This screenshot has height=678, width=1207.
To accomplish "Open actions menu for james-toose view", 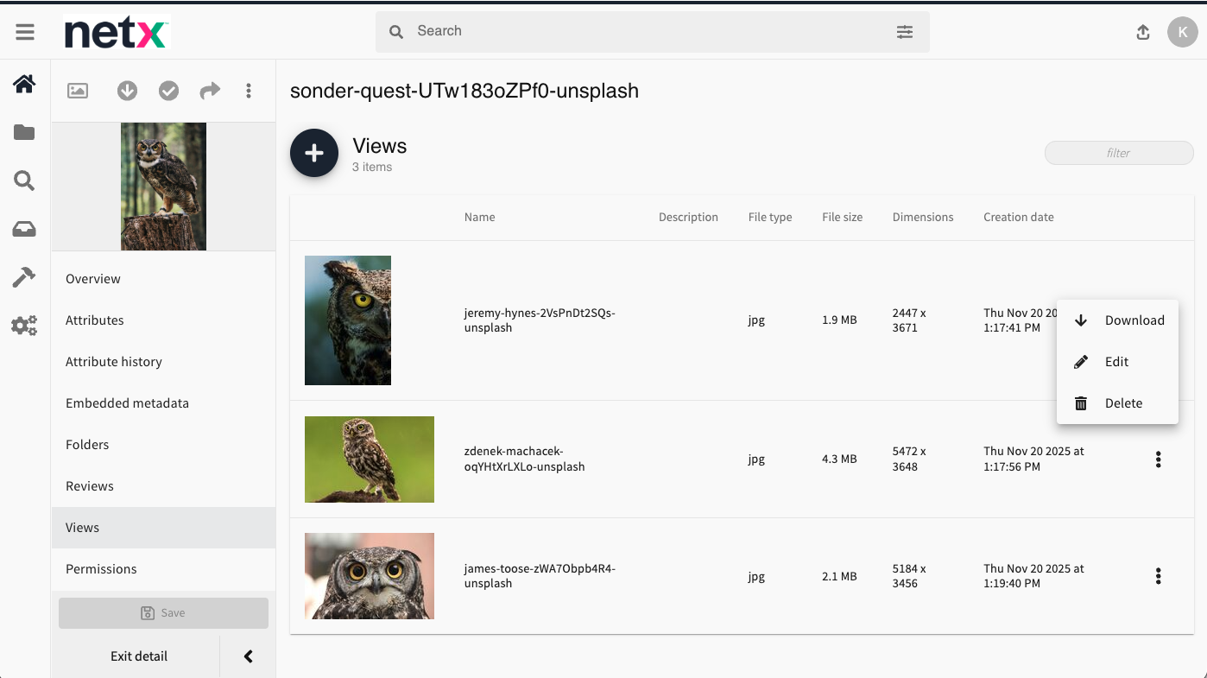I will coord(1158,576).
